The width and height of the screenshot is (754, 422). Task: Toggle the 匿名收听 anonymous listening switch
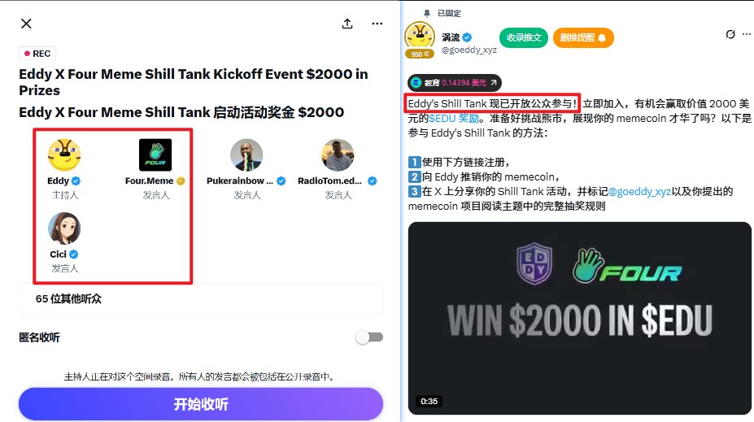point(370,337)
